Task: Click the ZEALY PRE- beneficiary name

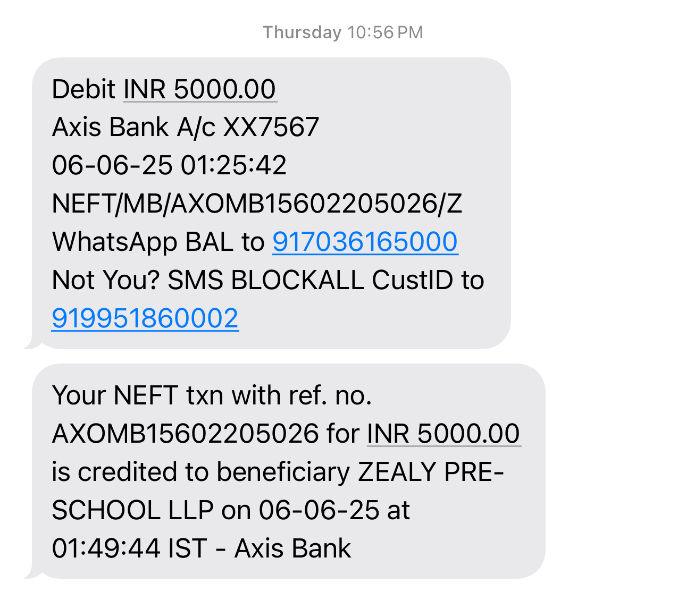Action: [x=431, y=472]
